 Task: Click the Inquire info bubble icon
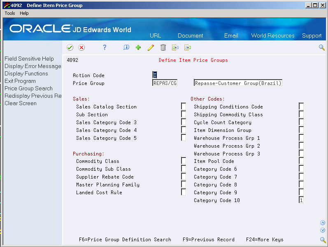point(126,47)
